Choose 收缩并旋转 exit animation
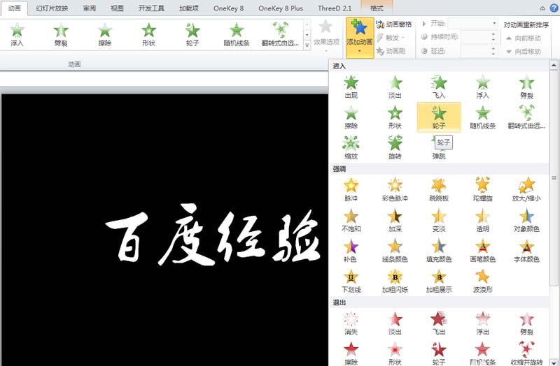Image resolution: width=560 pixels, height=366 pixels. pos(526,353)
